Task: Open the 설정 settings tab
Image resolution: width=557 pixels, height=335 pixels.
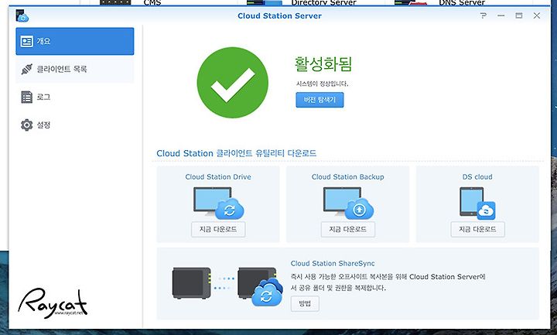Action: [x=74, y=125]
